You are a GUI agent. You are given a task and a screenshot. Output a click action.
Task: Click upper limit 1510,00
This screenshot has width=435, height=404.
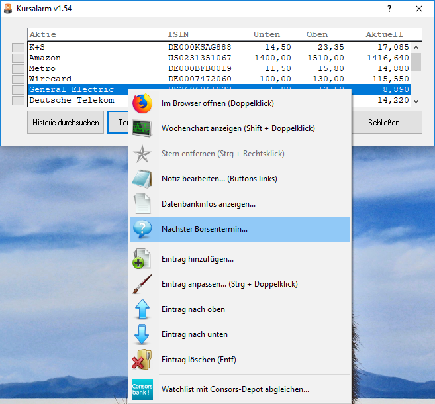(326, 58)
